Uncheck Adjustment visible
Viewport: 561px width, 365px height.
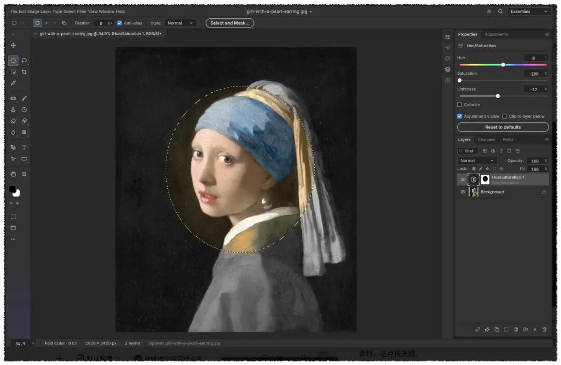(459, 116)
